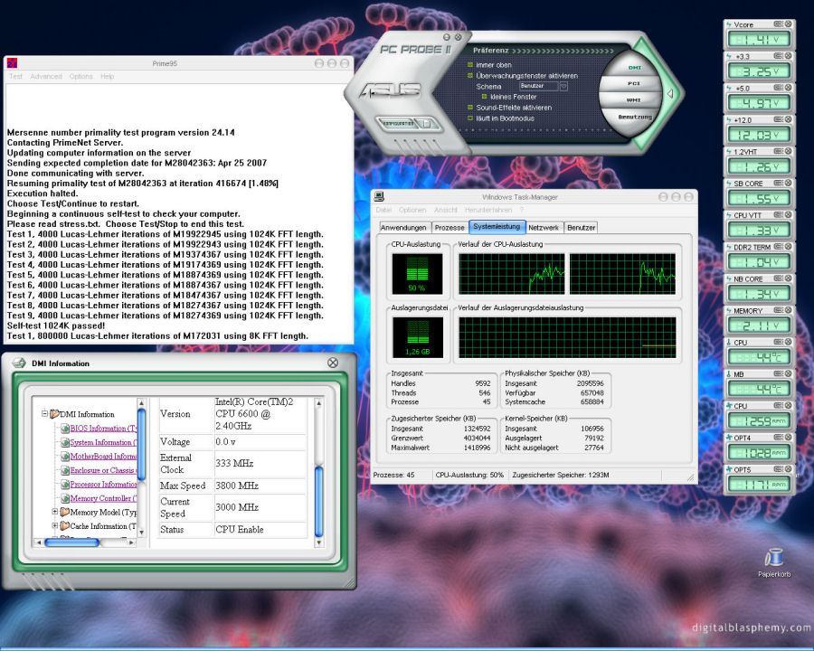Click the DMI details vertical scrollbar thumb
Screen dimensions: 814x651
click(x=318, y=502)
